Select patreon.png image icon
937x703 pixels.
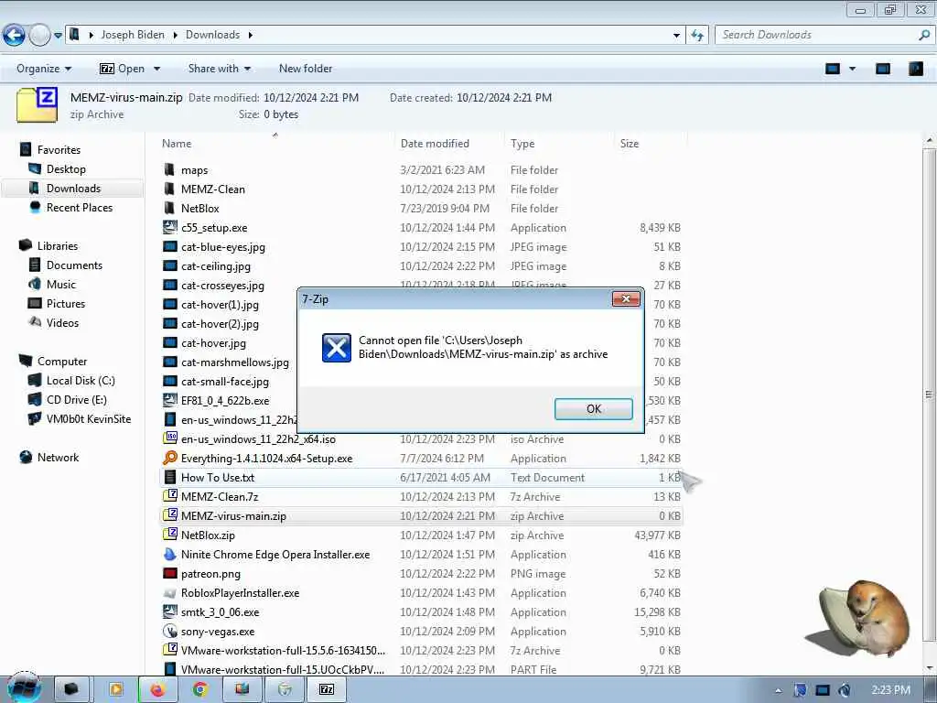(x=169, y=573)
